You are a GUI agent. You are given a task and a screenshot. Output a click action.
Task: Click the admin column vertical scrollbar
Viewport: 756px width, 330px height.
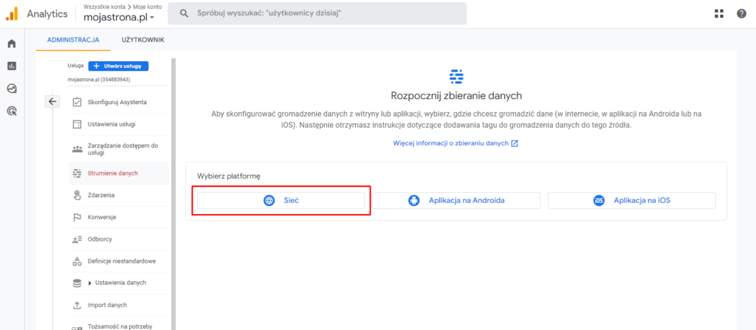173,194
